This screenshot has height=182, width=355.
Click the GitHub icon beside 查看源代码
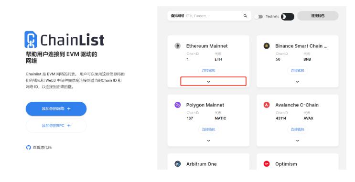[x=28, y=148]
